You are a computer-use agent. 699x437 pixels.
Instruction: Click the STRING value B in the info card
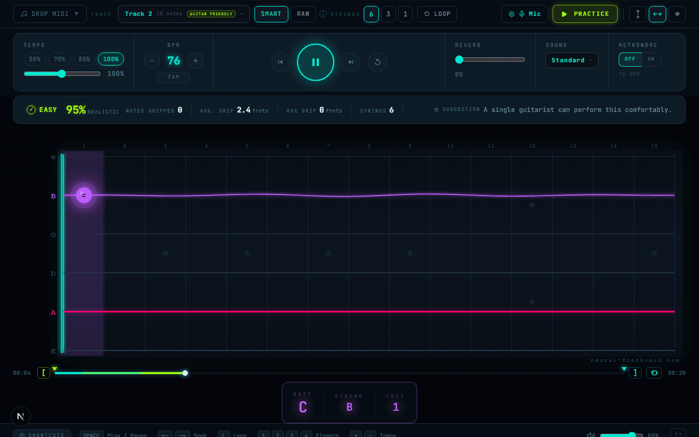349,407
